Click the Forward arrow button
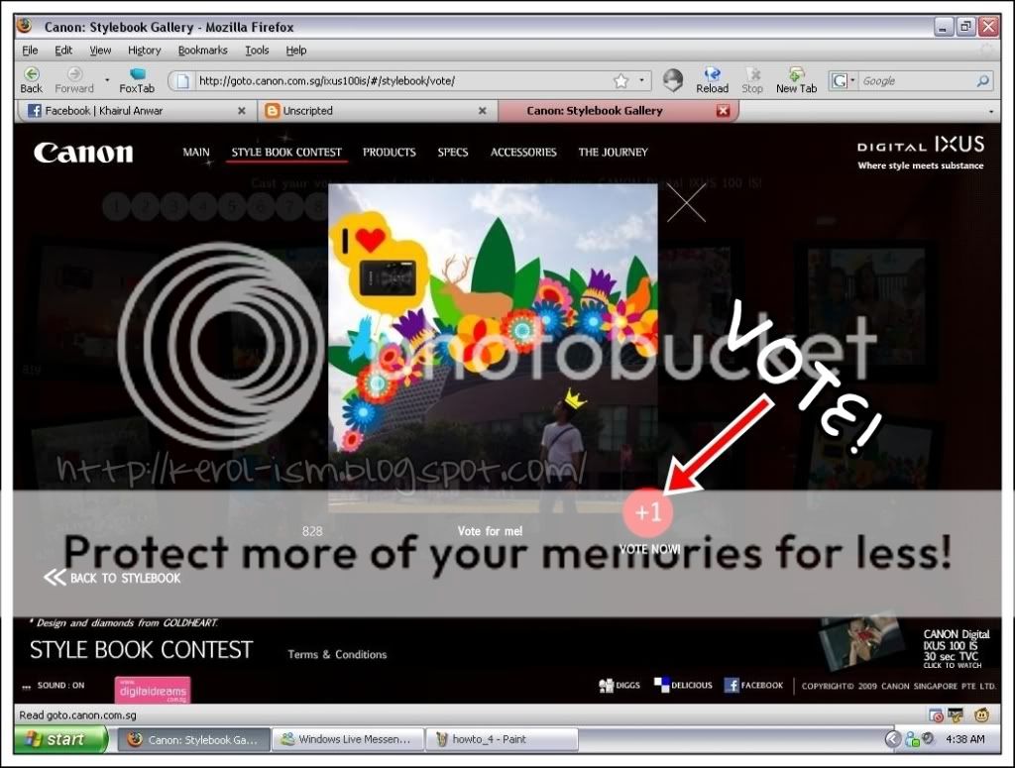Viewport: 1015px width, 768px height. pyautogui.click(x=74, y=80)
